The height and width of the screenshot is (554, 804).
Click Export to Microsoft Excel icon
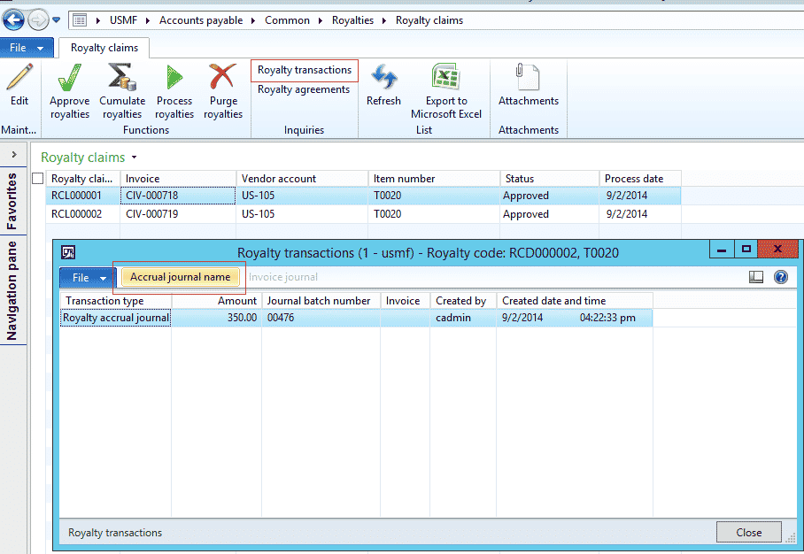tap(446, 77)
